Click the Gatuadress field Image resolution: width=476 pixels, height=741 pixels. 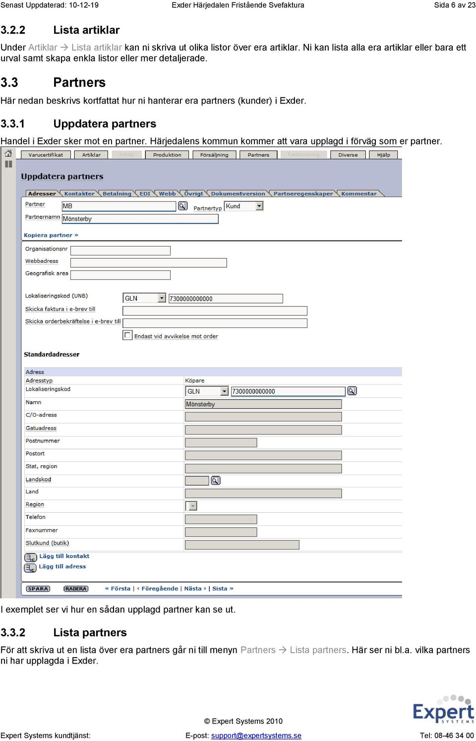(x=263, y=430)
